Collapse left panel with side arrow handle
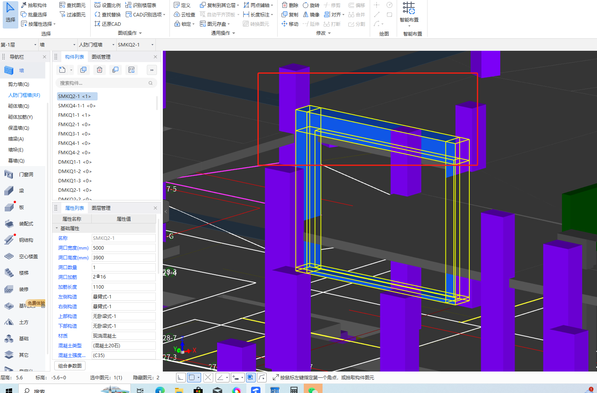Viewport: 597px width, 393px height. [166, 211]
